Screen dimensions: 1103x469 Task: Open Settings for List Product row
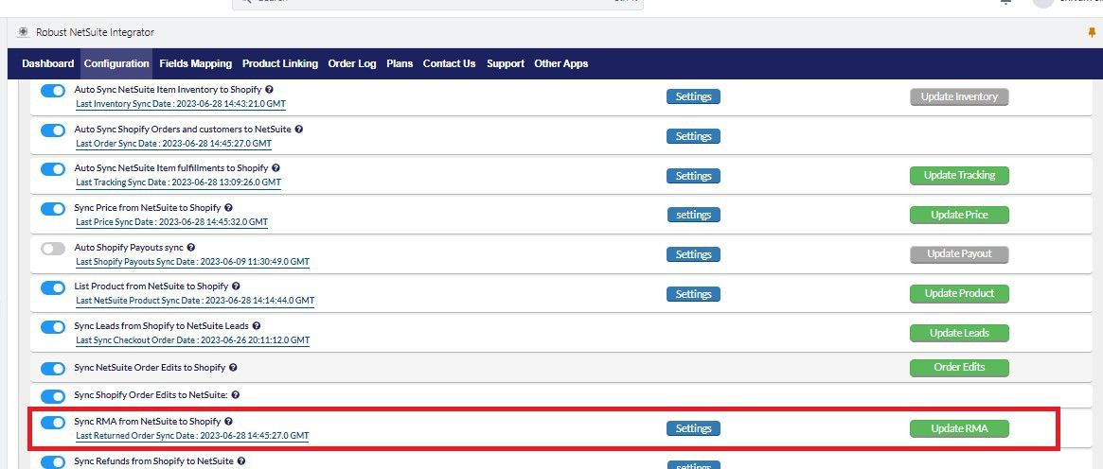[693, 294]
